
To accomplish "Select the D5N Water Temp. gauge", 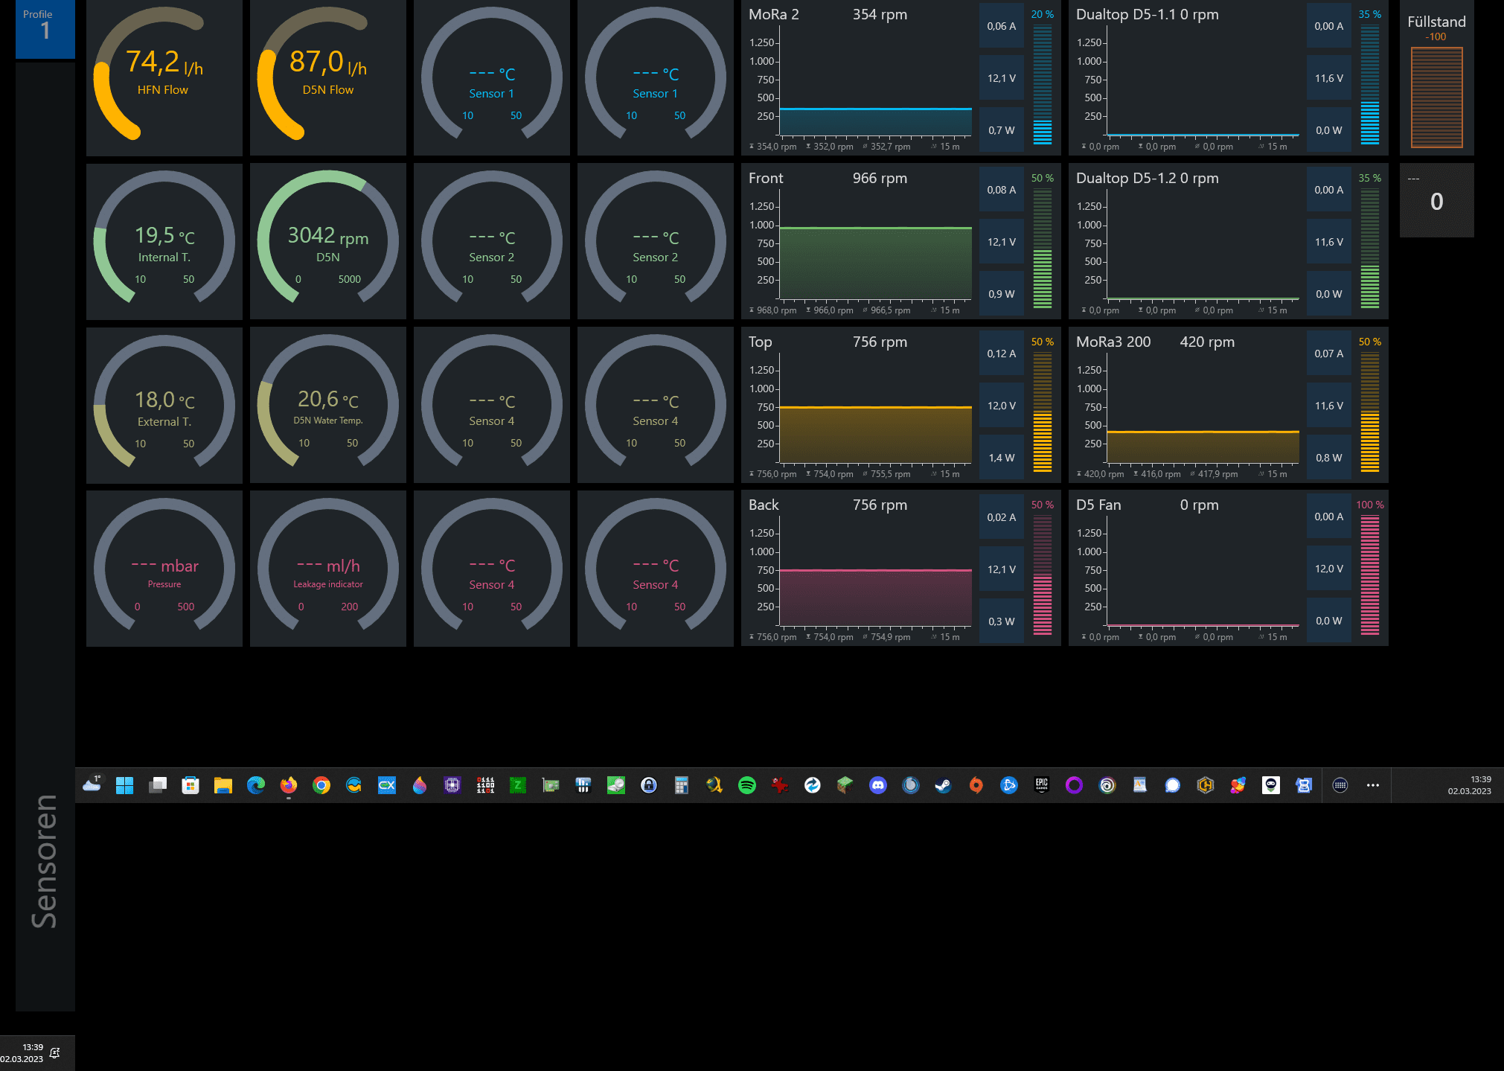I will click(328, 405).
